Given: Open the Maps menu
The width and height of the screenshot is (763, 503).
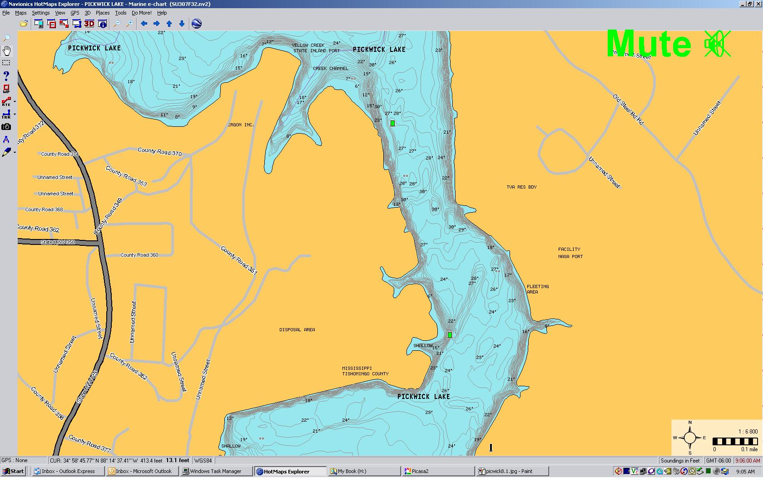Looking at the screenshot, I should click(x=21, y=13).
